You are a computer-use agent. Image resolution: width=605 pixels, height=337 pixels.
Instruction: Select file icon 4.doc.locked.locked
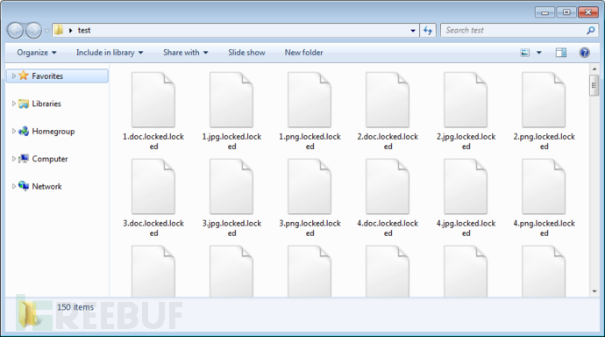388,187
